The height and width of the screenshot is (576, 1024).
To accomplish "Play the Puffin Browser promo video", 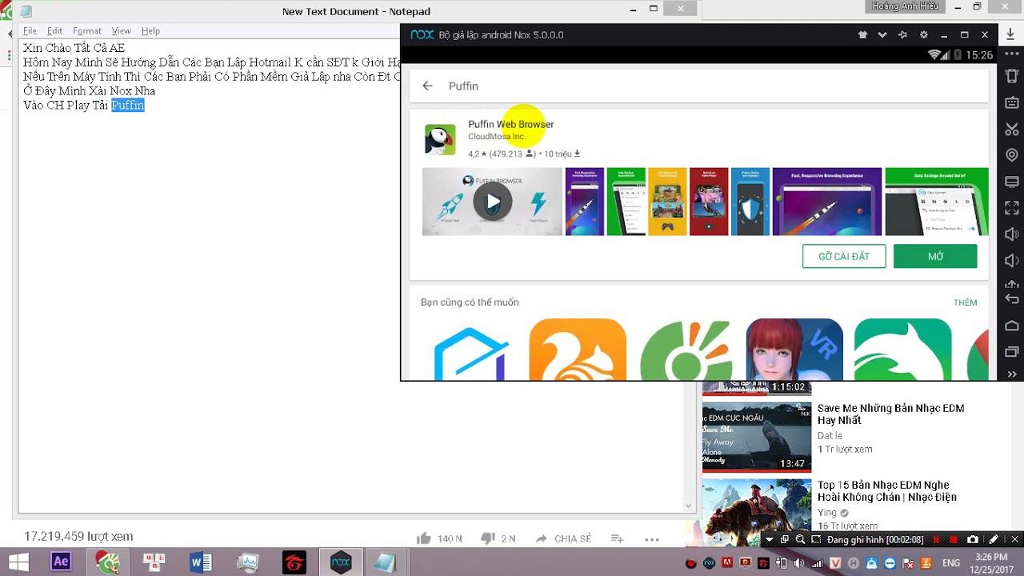I will click(x=492, y=202).
